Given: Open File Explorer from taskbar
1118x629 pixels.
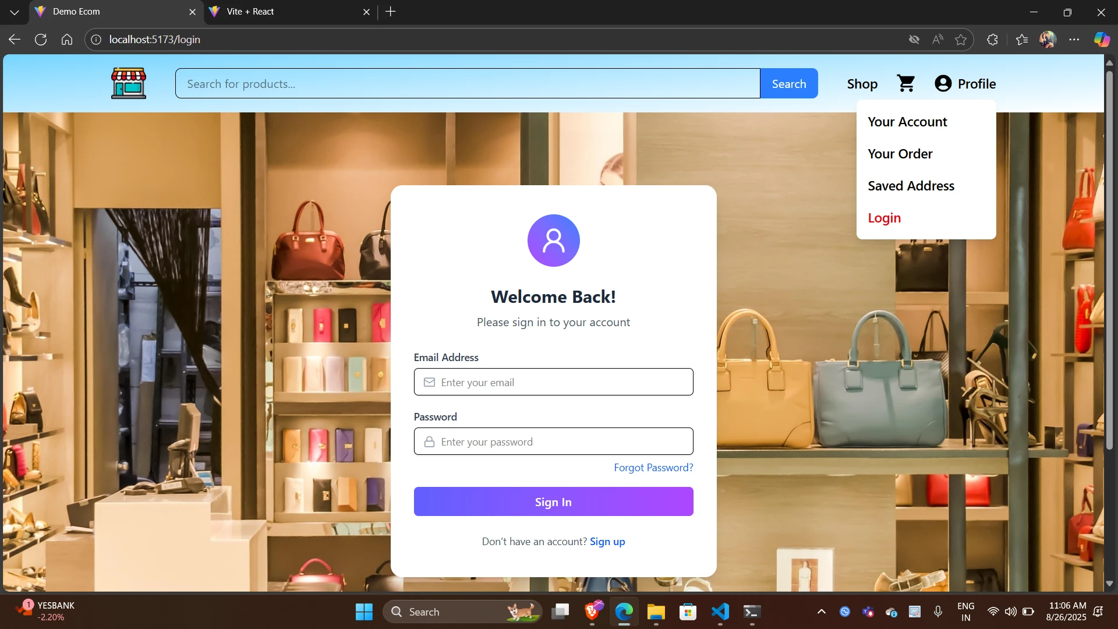Looking at the screenshot, I should click(x=656, y=612).
